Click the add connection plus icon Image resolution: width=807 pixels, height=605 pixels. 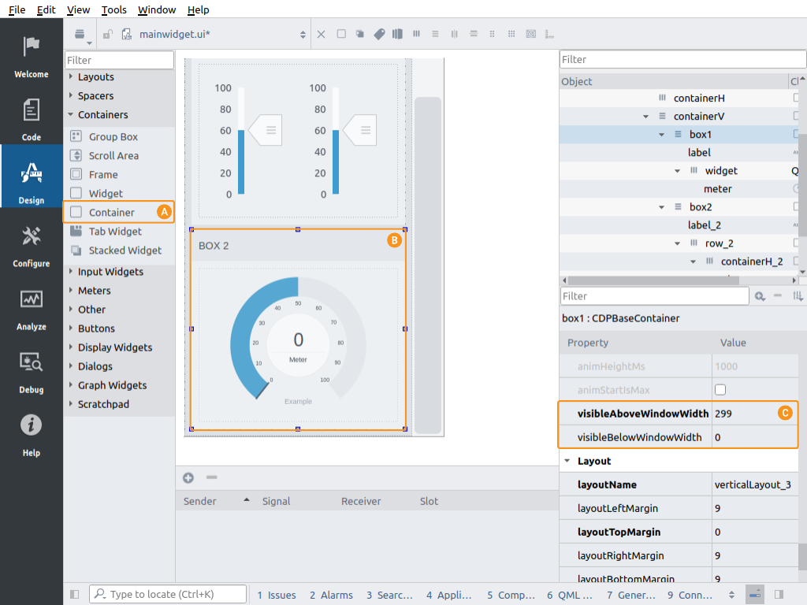coord(188,477)
